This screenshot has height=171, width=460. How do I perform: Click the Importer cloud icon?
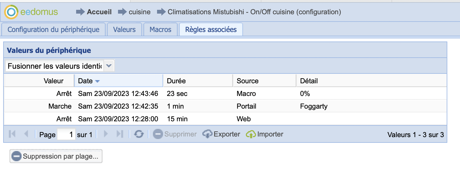pos(251,134)
